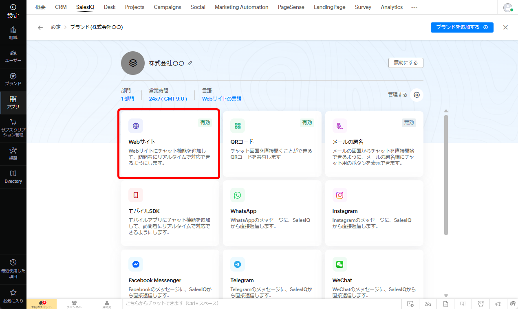Open the 経路 section in the sidebar

point(13,153)
